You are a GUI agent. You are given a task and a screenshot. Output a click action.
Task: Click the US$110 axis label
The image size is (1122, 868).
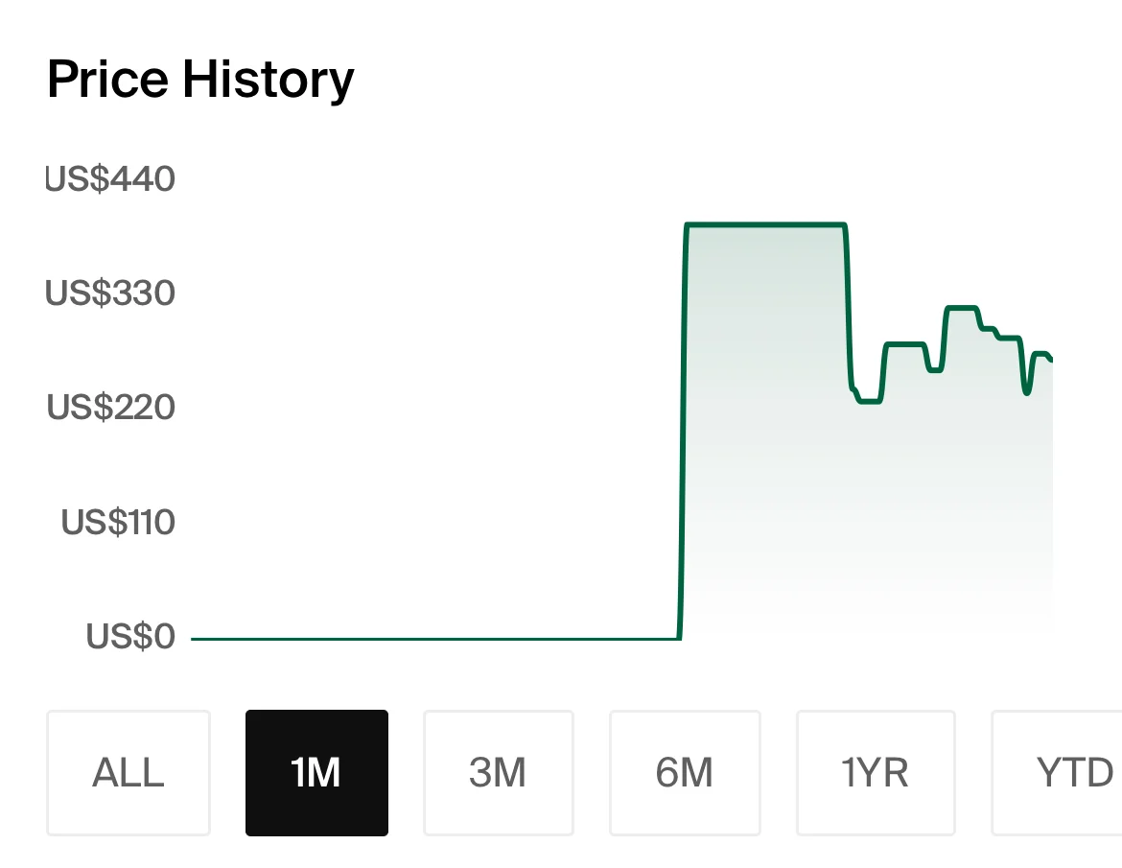(119, 522)
